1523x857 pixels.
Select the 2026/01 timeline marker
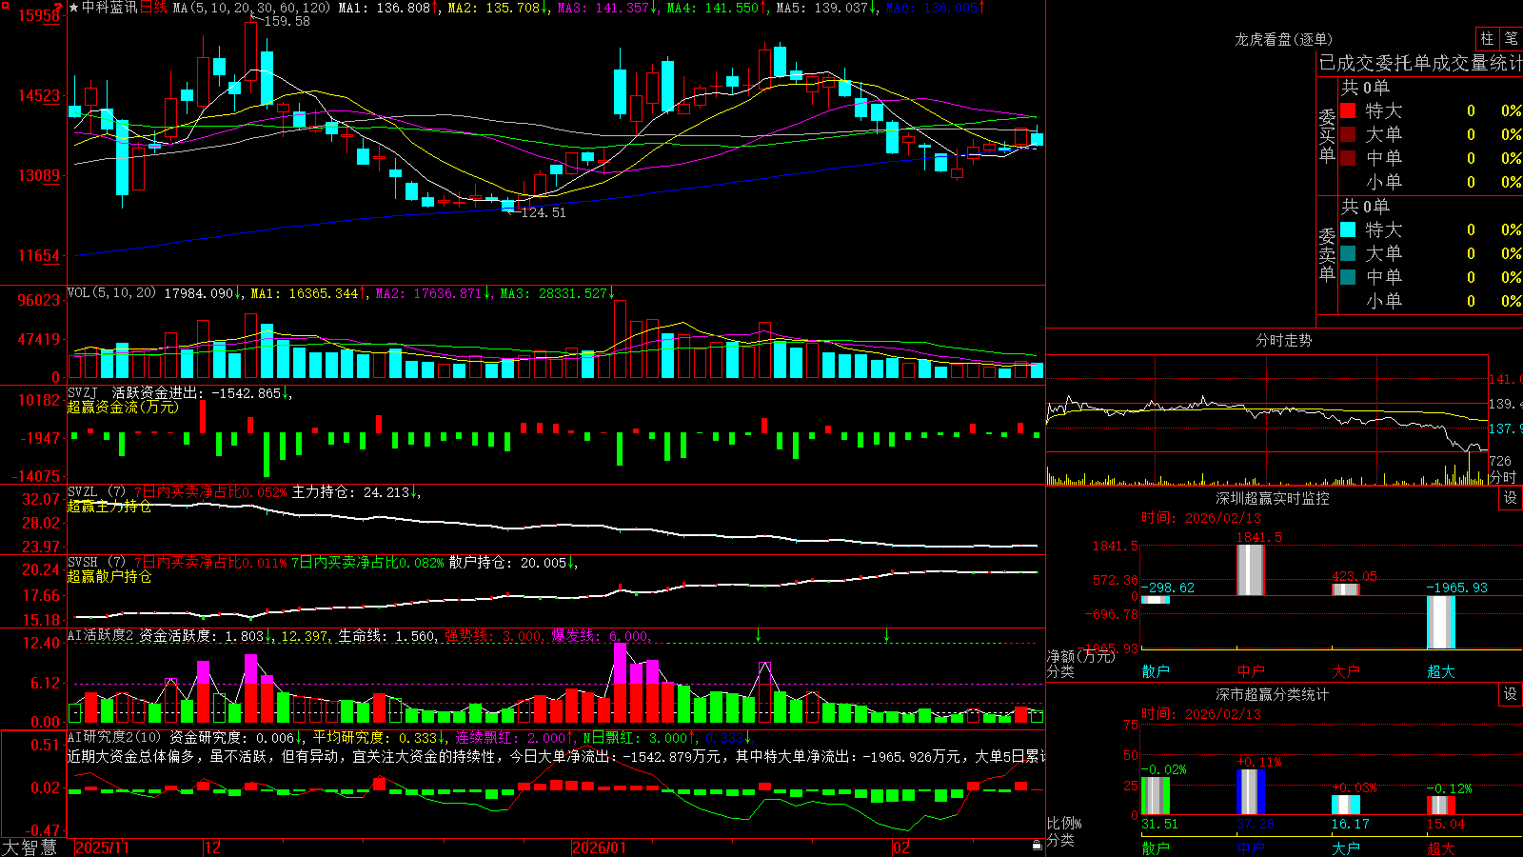coord(599,847)
